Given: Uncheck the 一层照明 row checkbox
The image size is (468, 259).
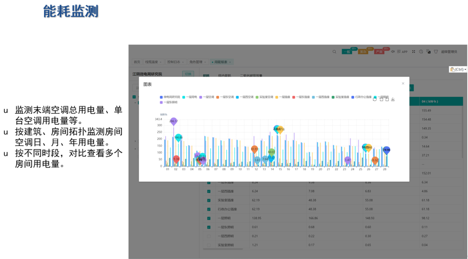Looking at the screenshot, I should (x=209, y=218).
